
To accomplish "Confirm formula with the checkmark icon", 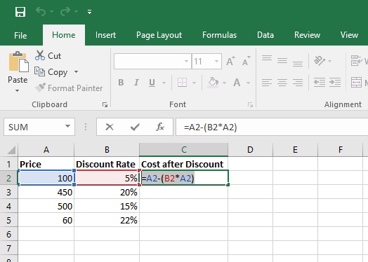I will pyautogui.click(x=135, y=127).
